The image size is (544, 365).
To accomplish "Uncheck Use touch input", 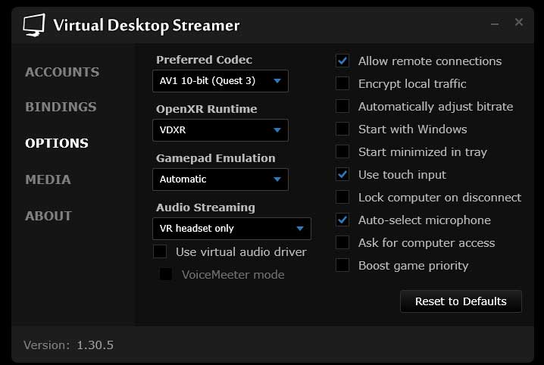I will (x=343, y=174).
